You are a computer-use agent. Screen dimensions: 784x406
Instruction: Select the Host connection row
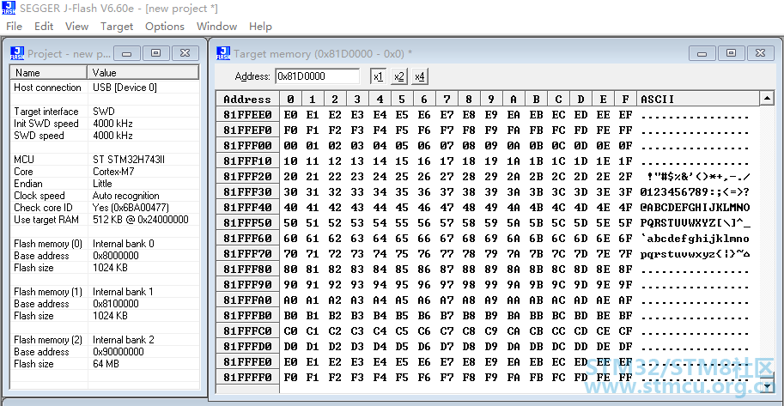point(104,88)
